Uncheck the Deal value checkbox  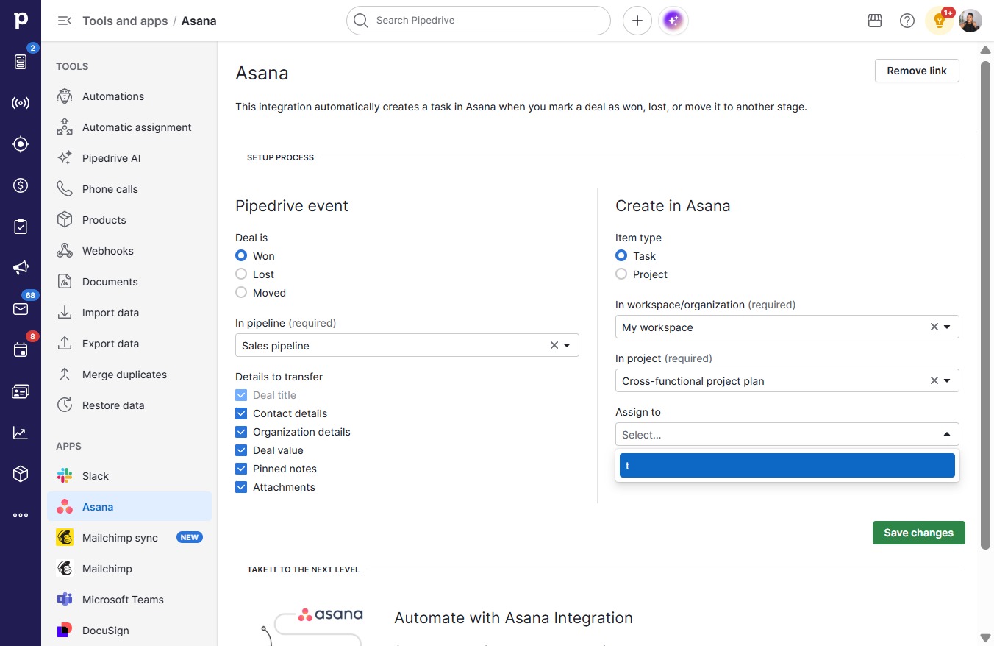[x=241, y=450]
